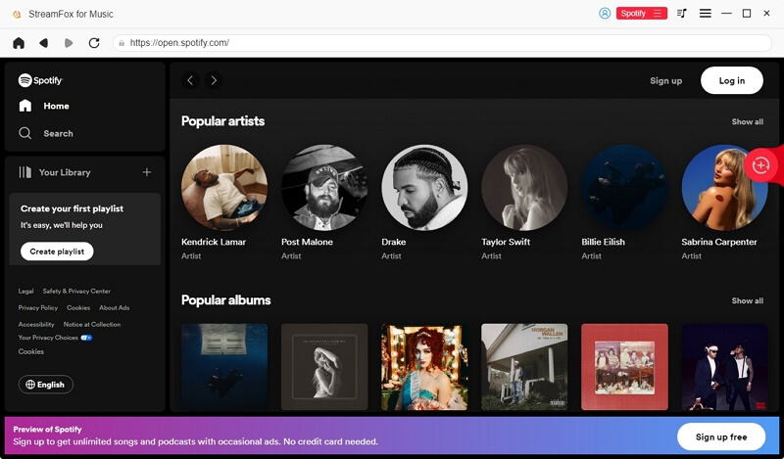Screen dimensions: 784x459
Task: Open Drake artist thumbnail
Action: coord(424,187)
